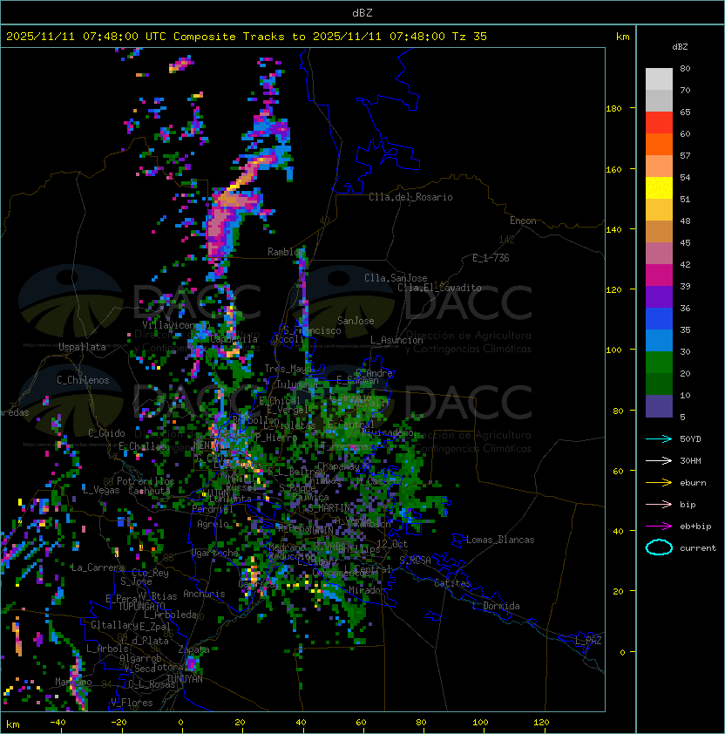The image size is (725, 734).
Task: Click the 'Mirador' map label
Action: point(367,590)
